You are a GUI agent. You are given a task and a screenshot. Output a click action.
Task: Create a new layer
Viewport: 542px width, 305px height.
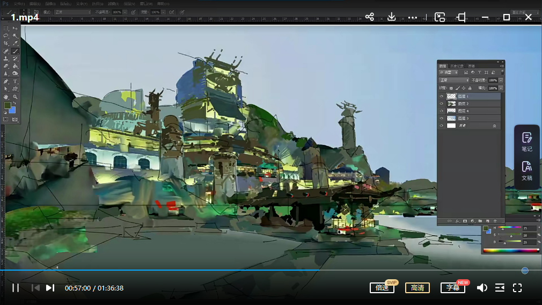click(x=488, y=221)
